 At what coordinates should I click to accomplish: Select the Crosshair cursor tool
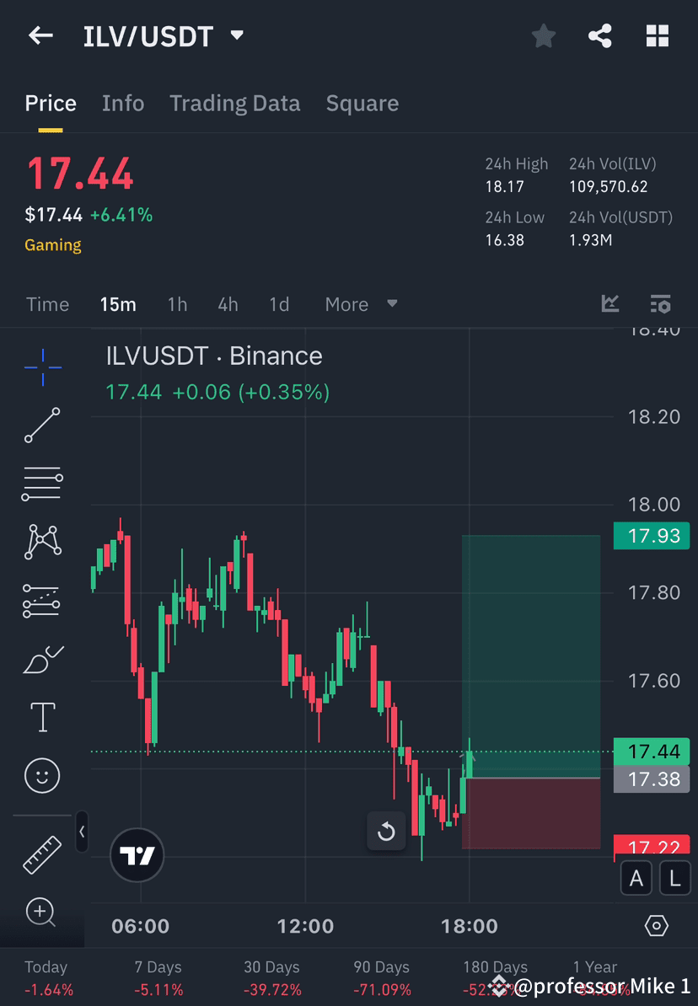click(x=42, y=367)
